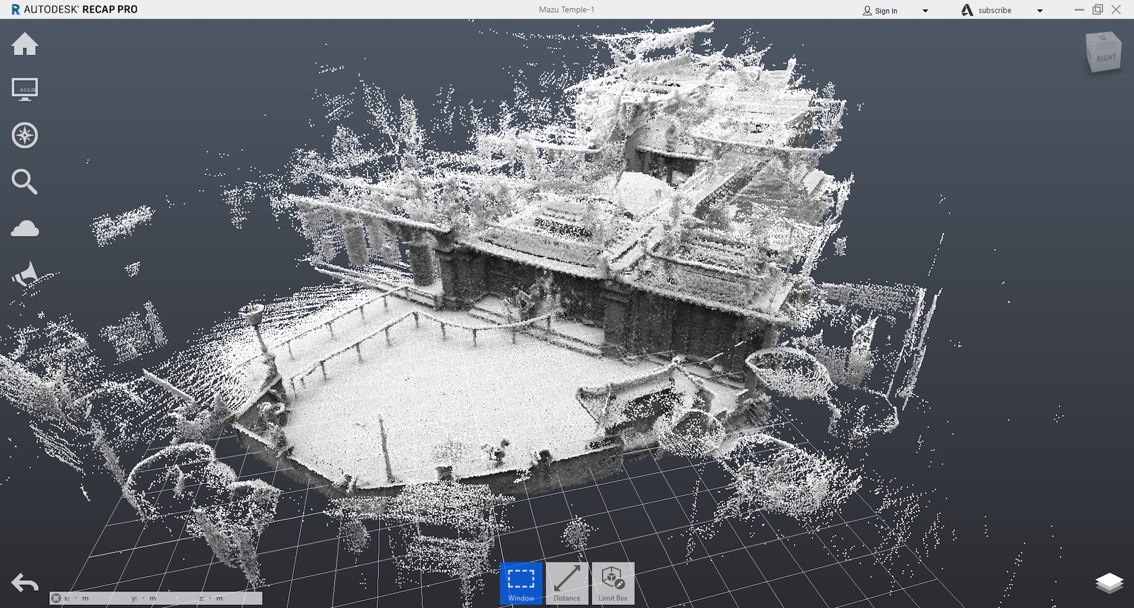Activate the Distance measurement tool
Screen dimensions: 1134x608
tap(567, 583)
